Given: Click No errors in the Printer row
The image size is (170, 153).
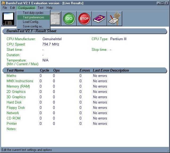Looking at the screenshot, I should (x=100, y=123).
